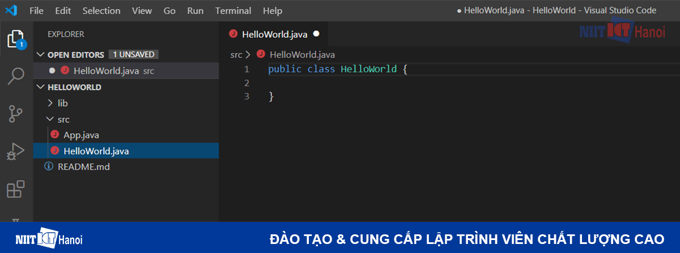This screenshot has height=253, width=680.
Task: Click line number 2 in gutter
Action: click(246, 83)
